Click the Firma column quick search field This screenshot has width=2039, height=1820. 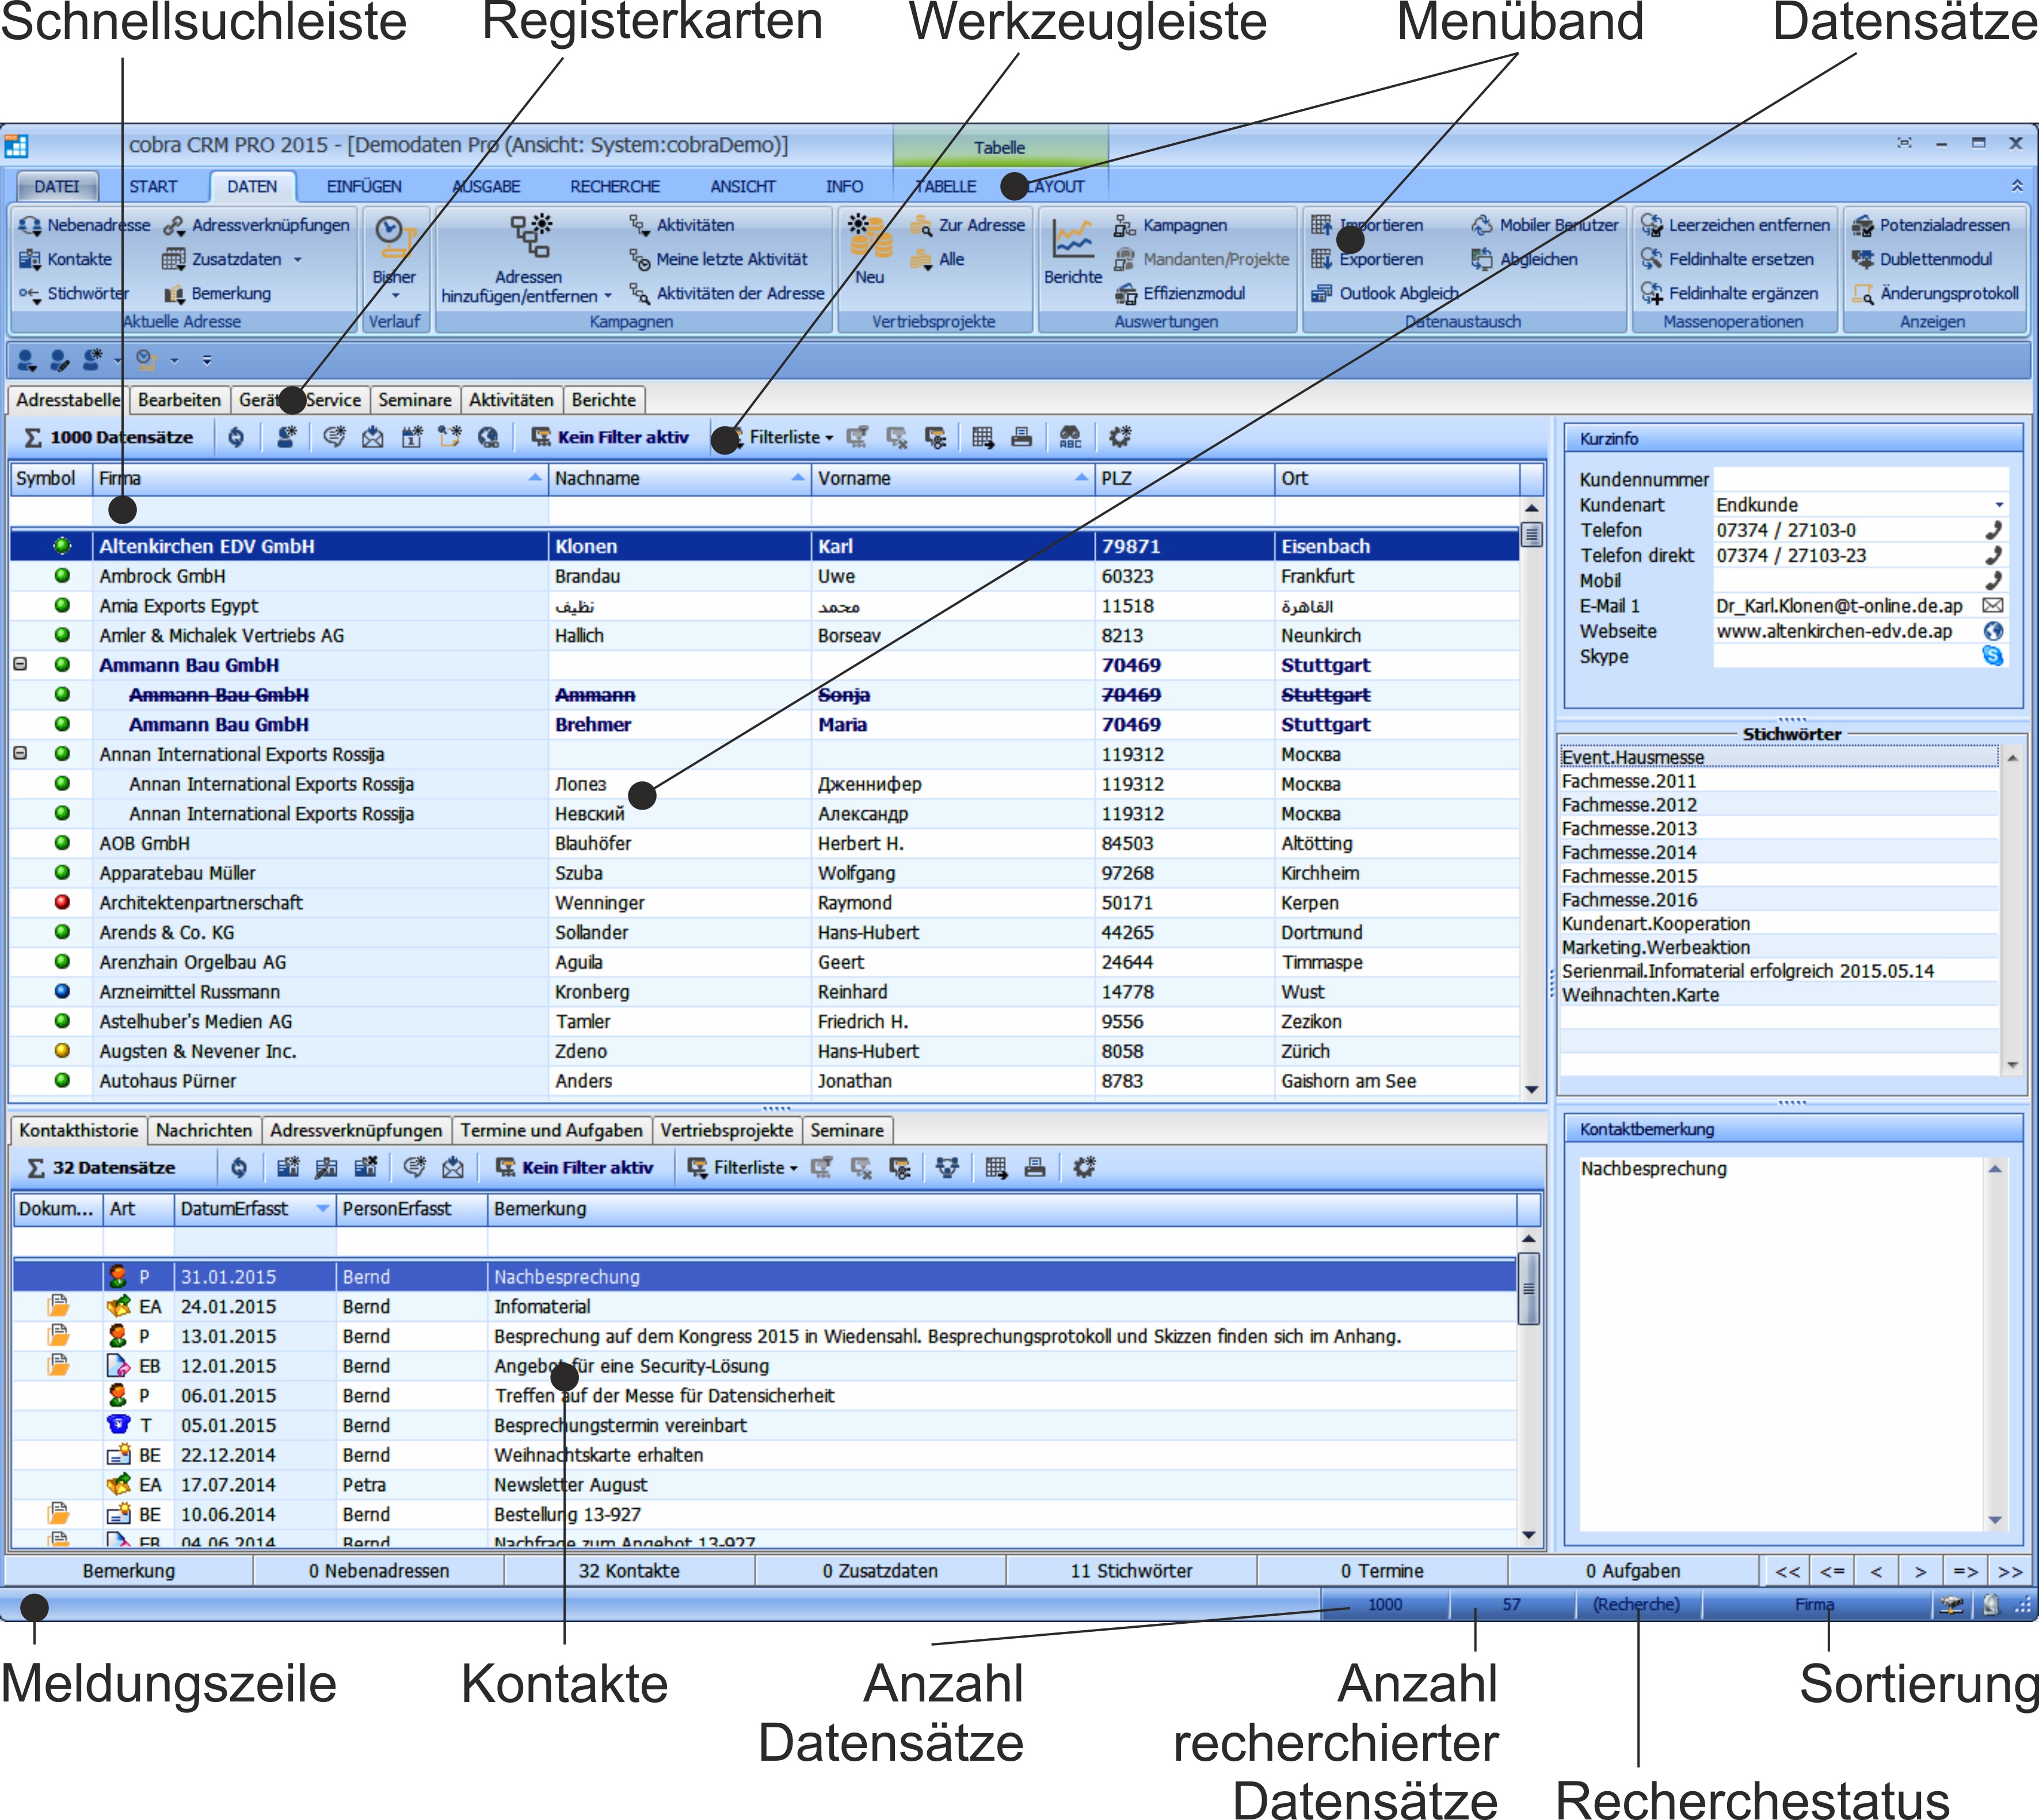(x=320, y=511)
